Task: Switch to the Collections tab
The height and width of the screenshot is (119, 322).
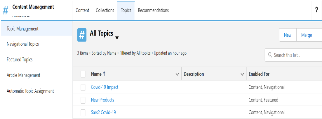Action: pos(105,10)
